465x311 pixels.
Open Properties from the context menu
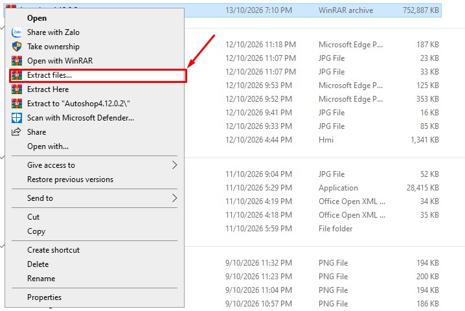tap(45, 297)
